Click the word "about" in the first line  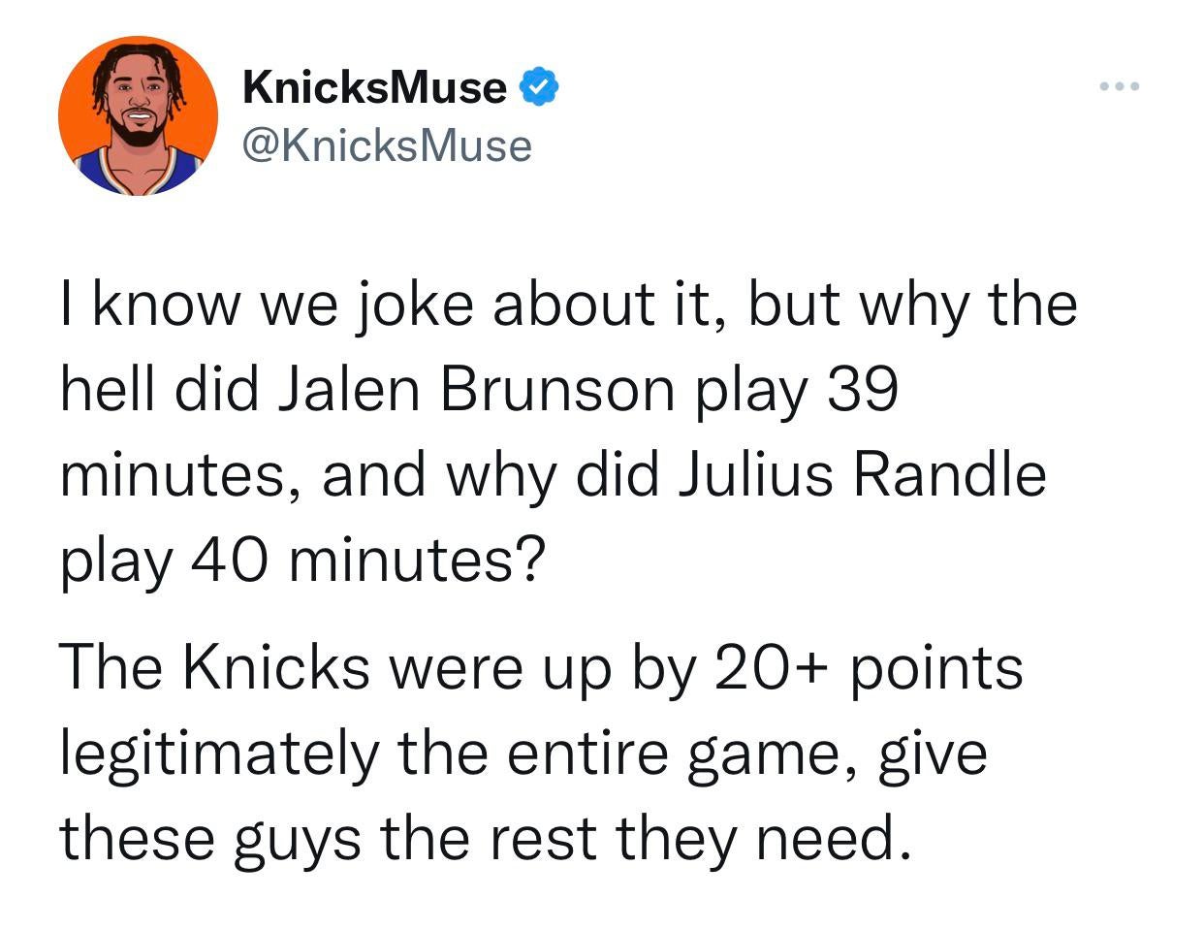tap(564, 305)
